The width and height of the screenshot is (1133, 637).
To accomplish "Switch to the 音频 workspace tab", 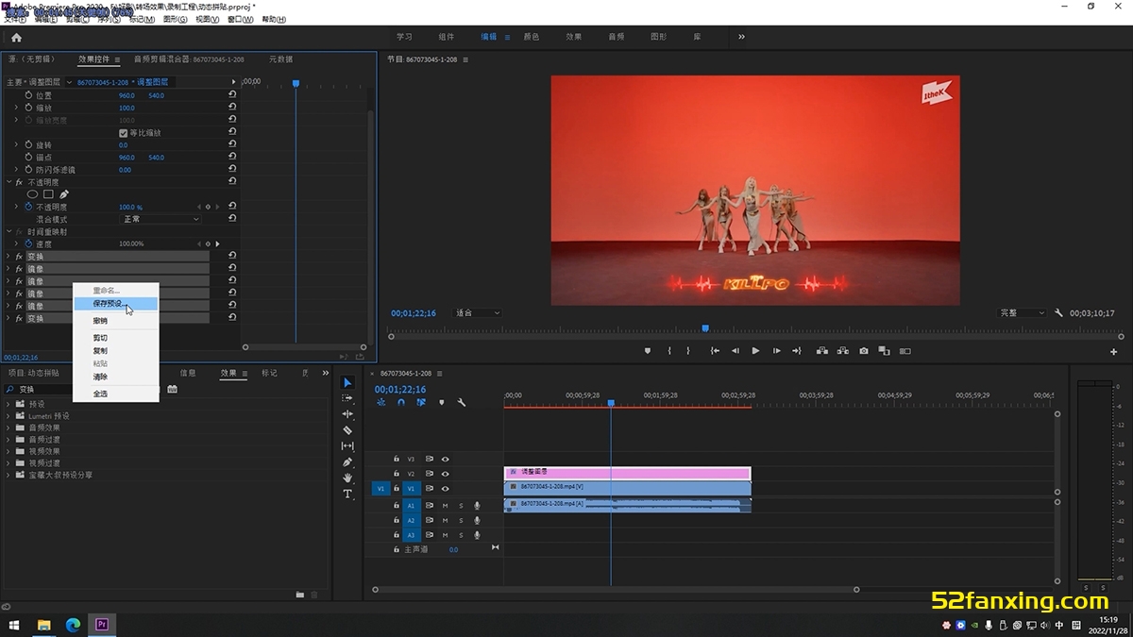I will pos(617,37).
